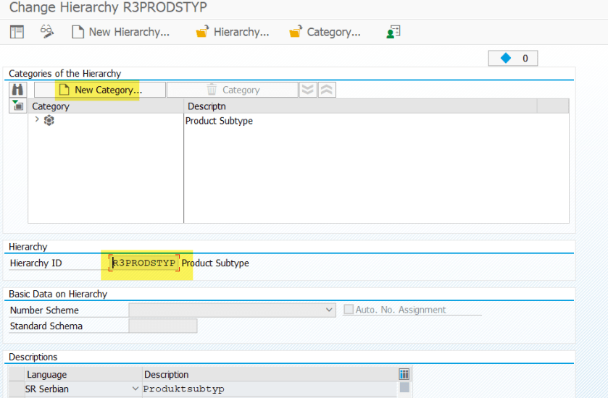The width and height of the screenshot is (608, 398).
Task: Click the binoculars find icon
Action: point(17,90)
